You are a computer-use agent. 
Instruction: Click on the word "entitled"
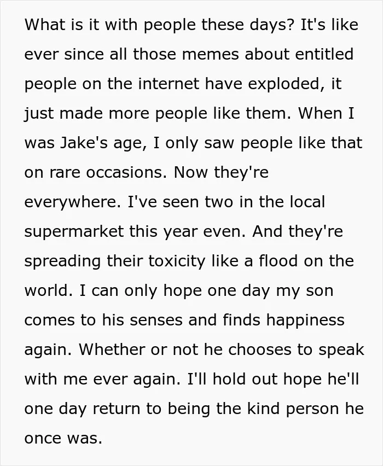pyautogui.click(x=324, y=54)
